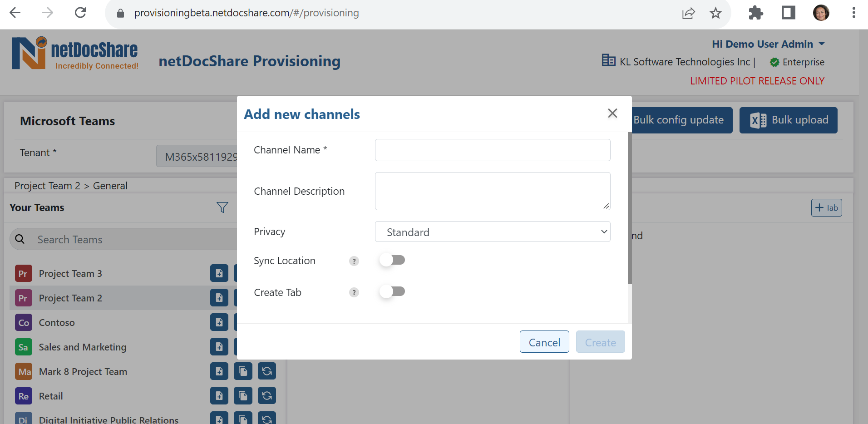Open the Privacy dropdown set to Standard
Image resolution: width=868 pixels, height=424 pixels.
coord(493,232)
